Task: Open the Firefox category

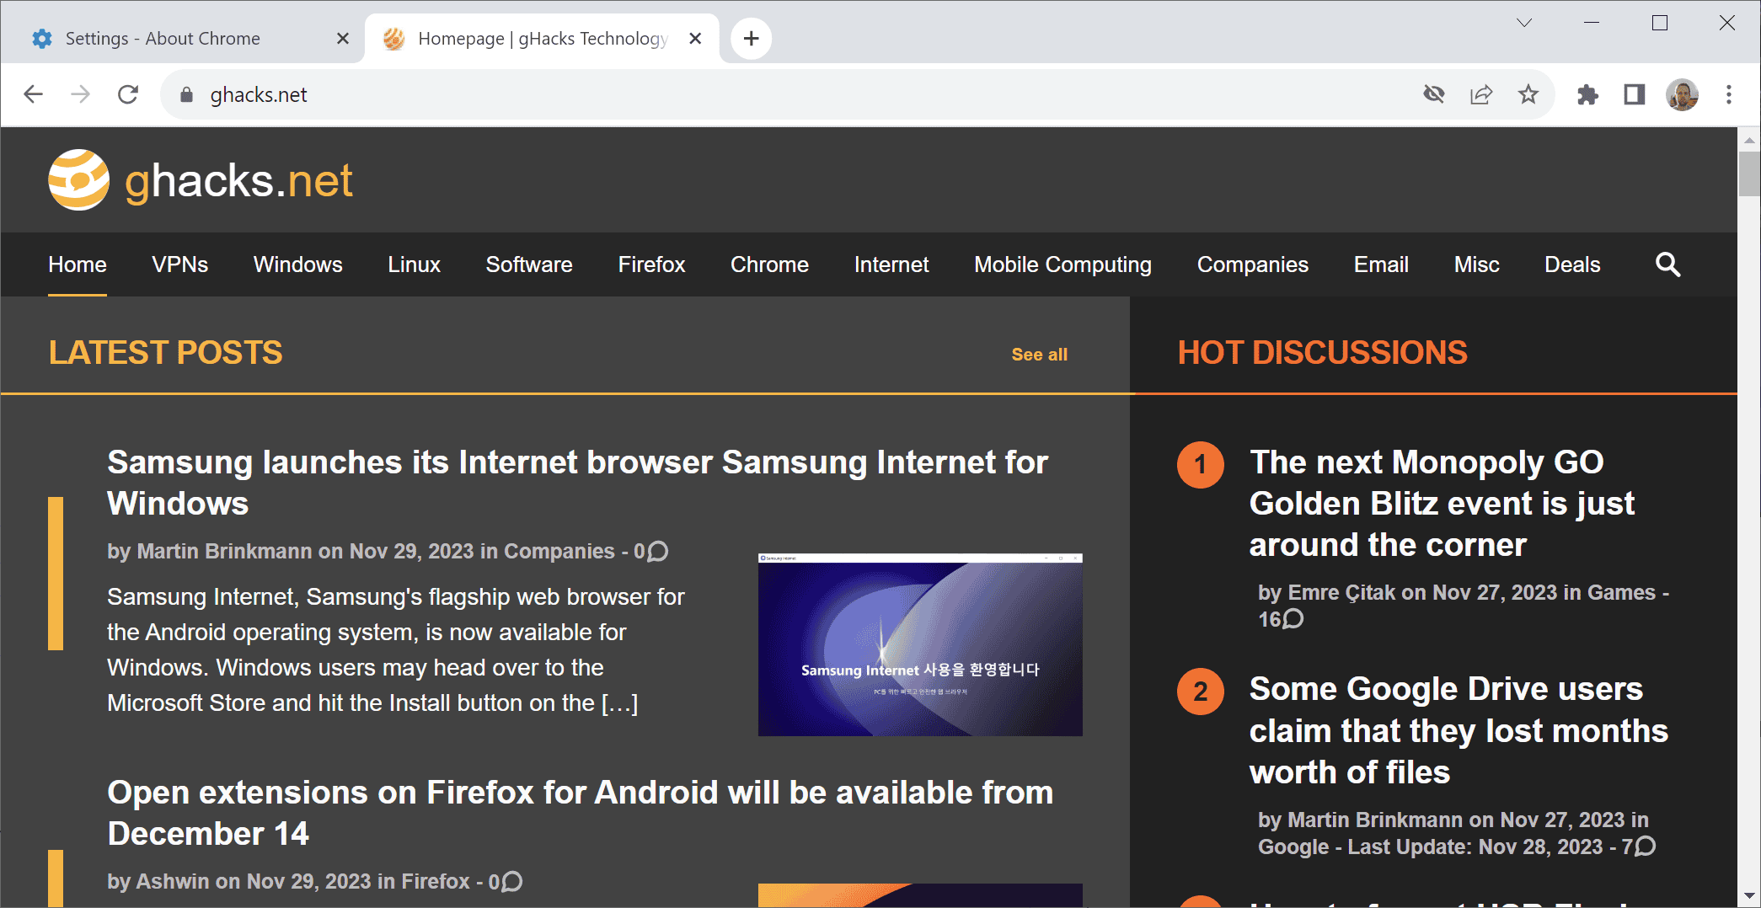Action: pyautogui.click(x=651, y=264)
